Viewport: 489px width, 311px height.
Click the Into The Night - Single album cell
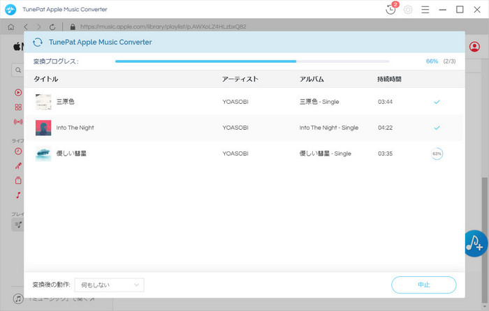[329, 128]
